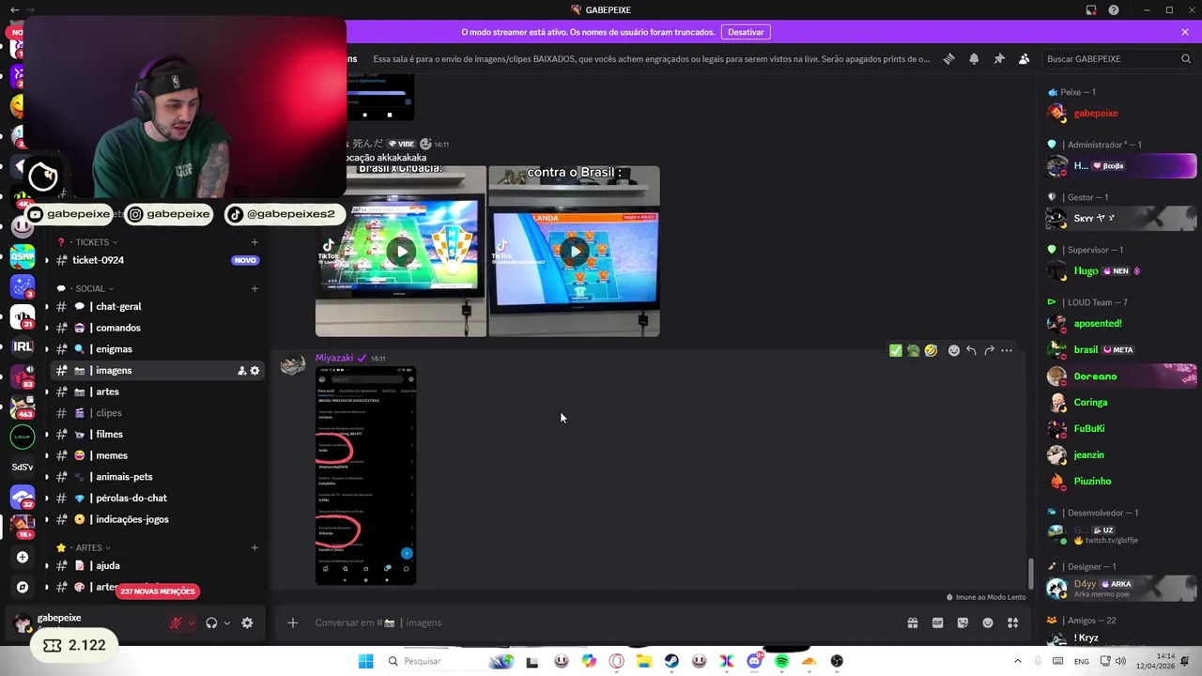The height and width of the screenshot is (676, 1202).
Task: Select the SdS'v server
Action: 23,467
